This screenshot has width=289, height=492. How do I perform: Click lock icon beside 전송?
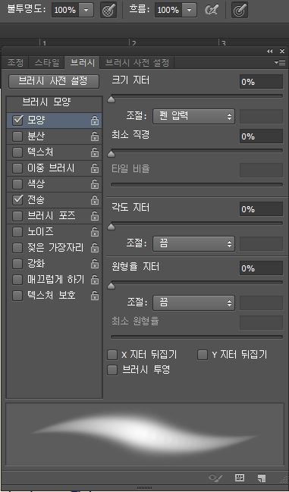[95, 200]
